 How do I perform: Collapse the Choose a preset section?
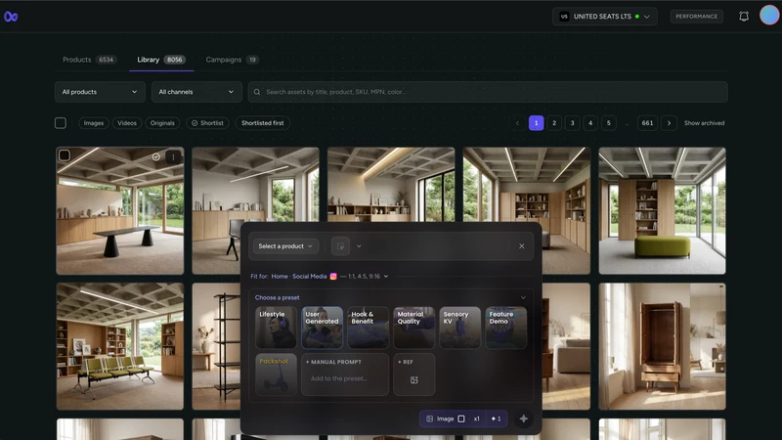point(523,298)
